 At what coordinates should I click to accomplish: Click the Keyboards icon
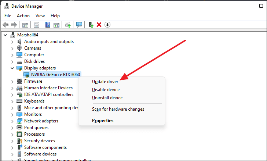click(19, 101)
